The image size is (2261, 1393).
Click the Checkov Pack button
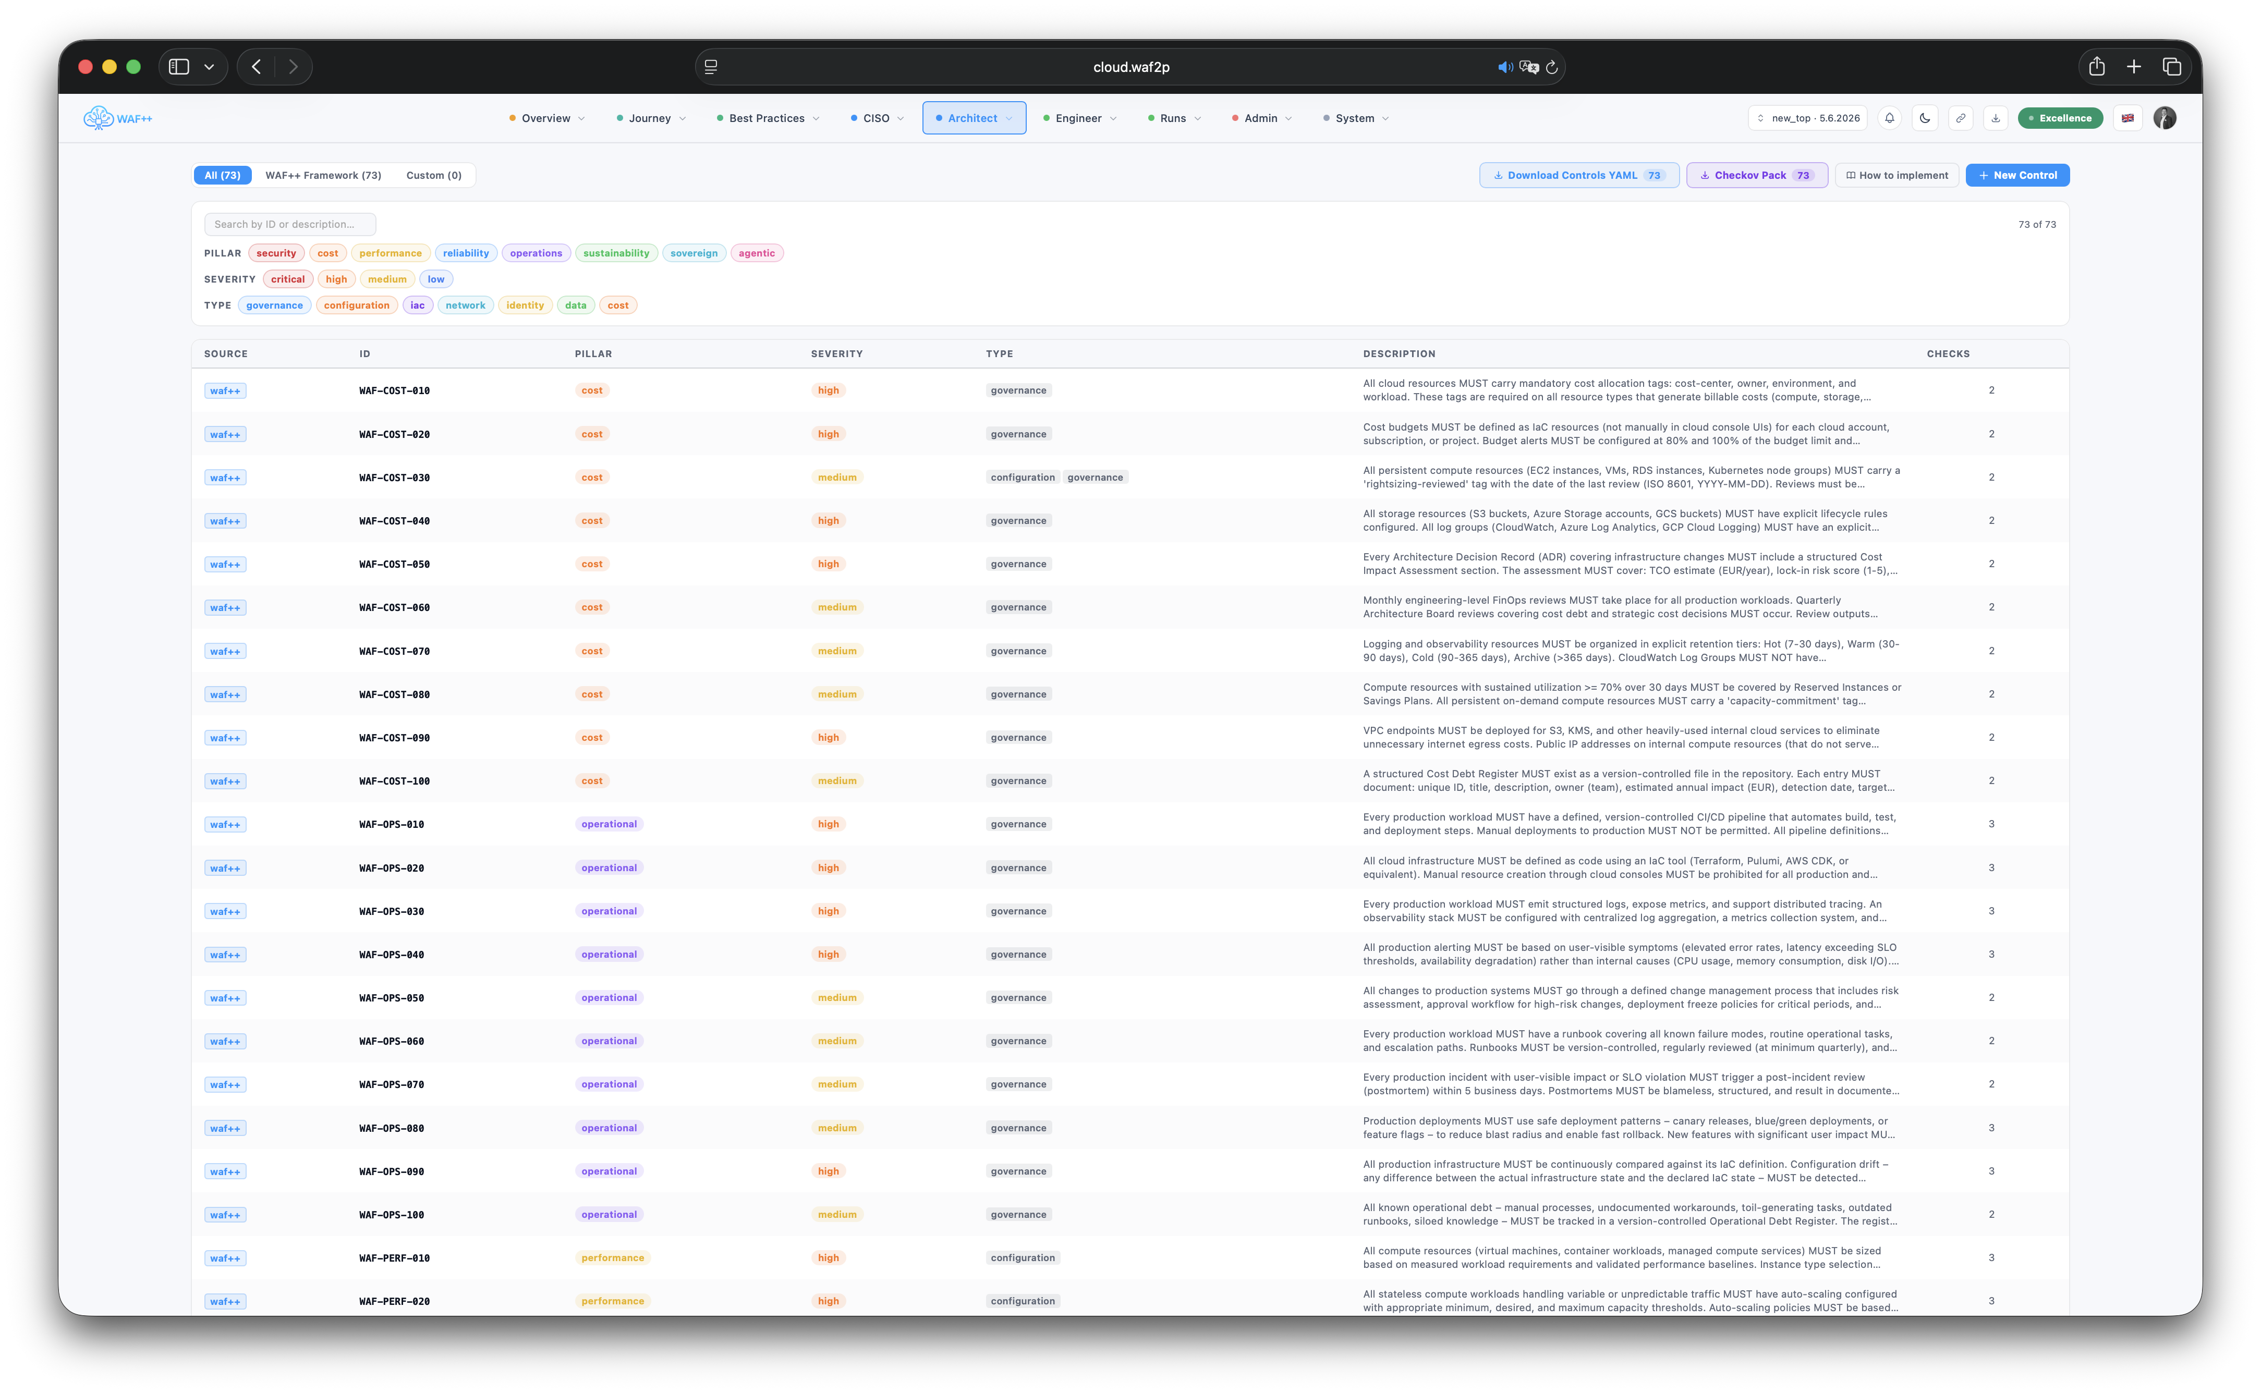pos(1756,175)
